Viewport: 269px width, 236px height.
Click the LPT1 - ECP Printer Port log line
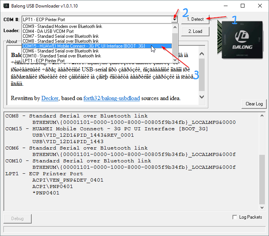(x=44, y=174)
